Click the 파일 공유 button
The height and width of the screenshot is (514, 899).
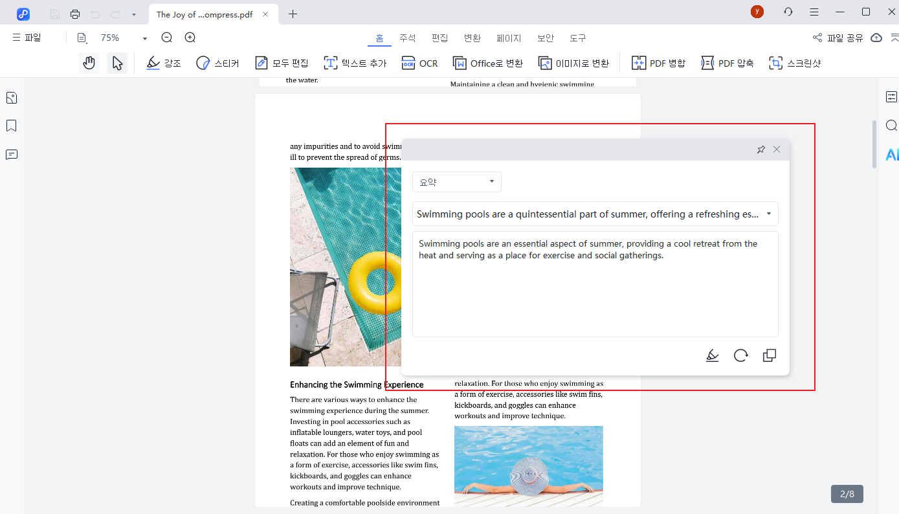coord(838,38)
